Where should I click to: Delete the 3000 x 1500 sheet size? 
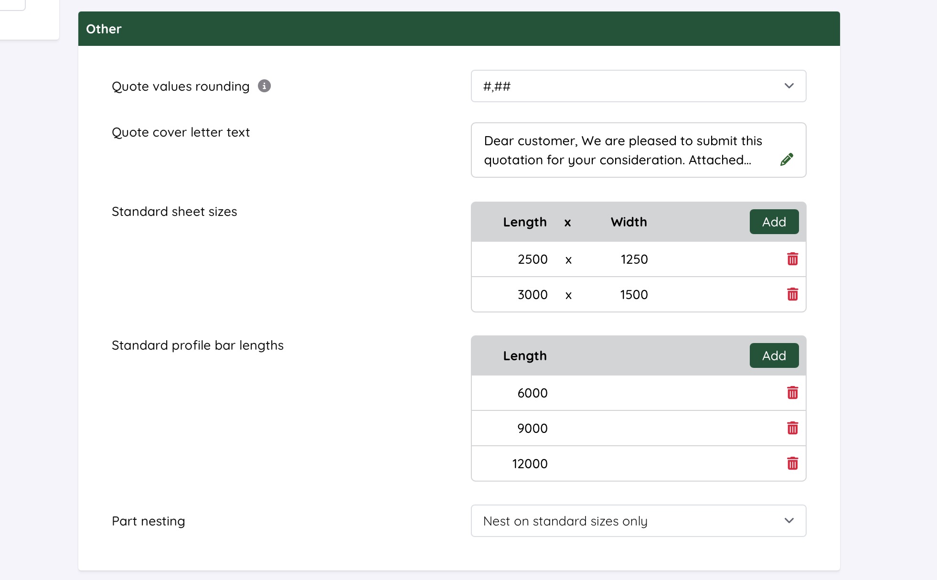[792, 294]
